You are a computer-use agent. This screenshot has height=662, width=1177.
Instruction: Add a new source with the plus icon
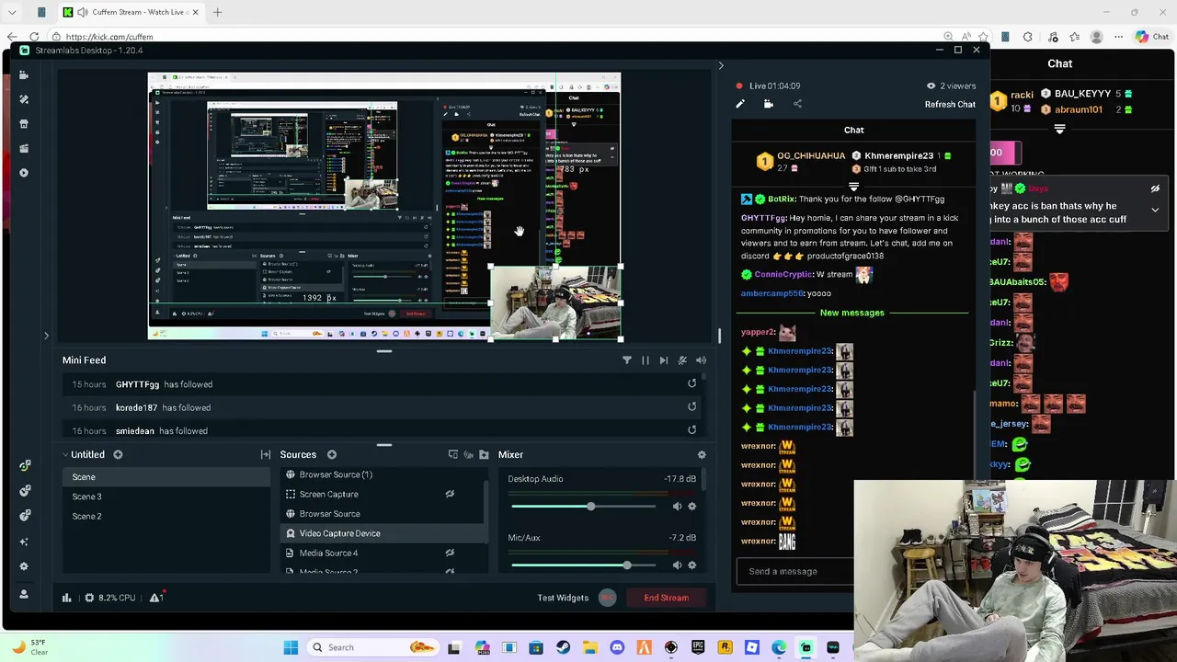pyautogui.click(x=332, y=454)
